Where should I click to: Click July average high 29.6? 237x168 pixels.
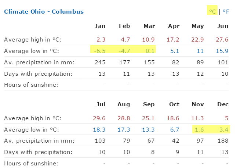(99, 118)
